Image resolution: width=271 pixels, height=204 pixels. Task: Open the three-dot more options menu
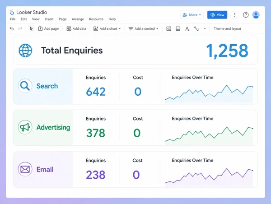[235, 15]
